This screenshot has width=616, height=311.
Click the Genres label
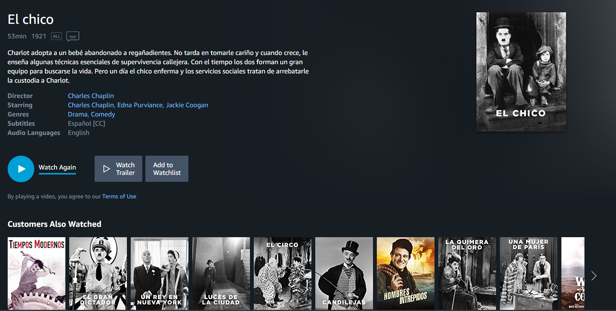[x=18, y=114]
